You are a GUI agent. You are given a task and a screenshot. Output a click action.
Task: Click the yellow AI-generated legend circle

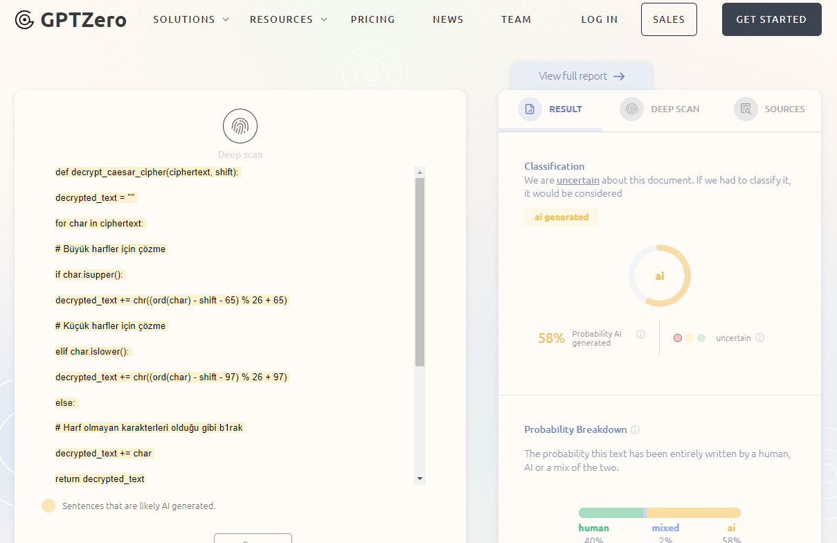(48, 506)
